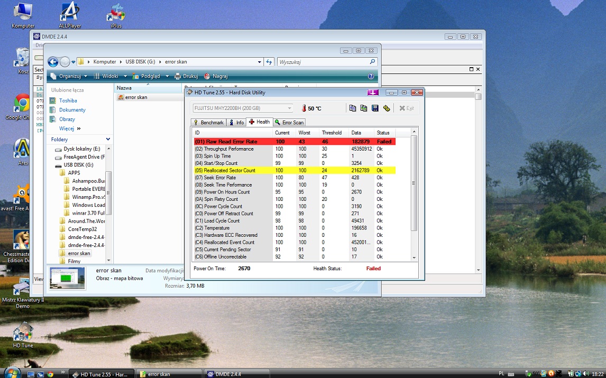
Task: Open the Windows Start orb
Action: pyautogui.click(x=12, y=373)
